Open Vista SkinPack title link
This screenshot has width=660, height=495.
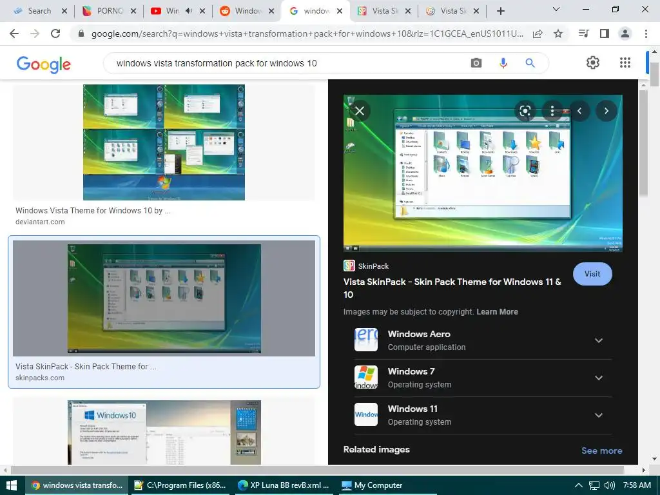452,288
